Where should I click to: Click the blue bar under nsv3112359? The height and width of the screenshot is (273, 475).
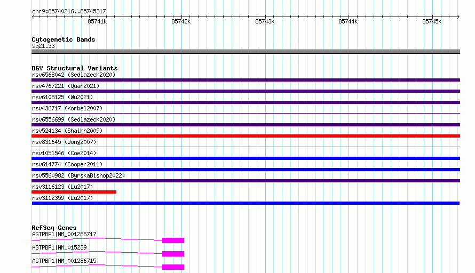[246, 203]
